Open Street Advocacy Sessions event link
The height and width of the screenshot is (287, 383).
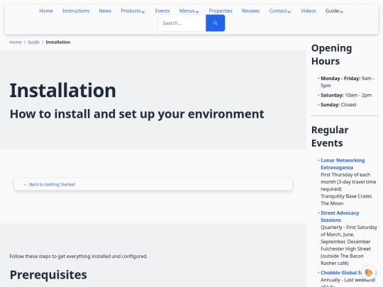point(340,216)
